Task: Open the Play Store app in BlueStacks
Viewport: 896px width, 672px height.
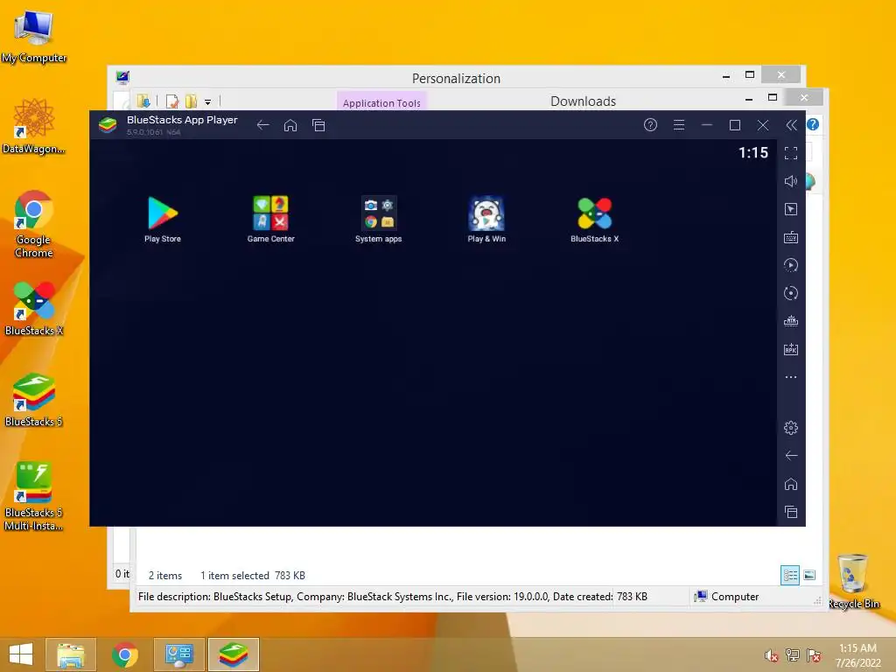Action: (x=162, y=220)
